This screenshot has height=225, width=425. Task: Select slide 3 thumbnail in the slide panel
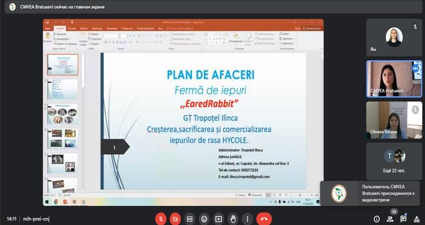(x=62, y=114)
